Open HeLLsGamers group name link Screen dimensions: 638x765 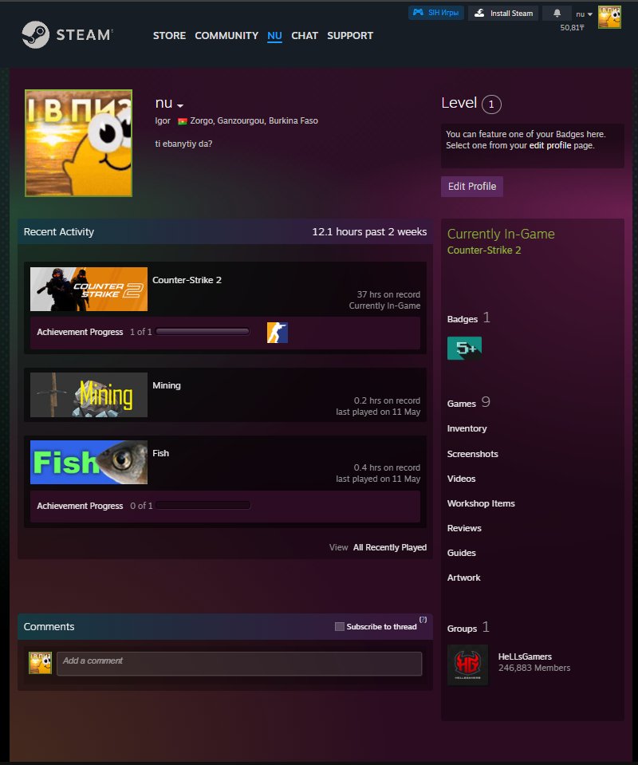click(x=525, y=657)
